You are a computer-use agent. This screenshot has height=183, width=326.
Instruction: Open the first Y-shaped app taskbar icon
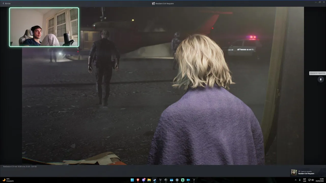(x=160, y=180)
